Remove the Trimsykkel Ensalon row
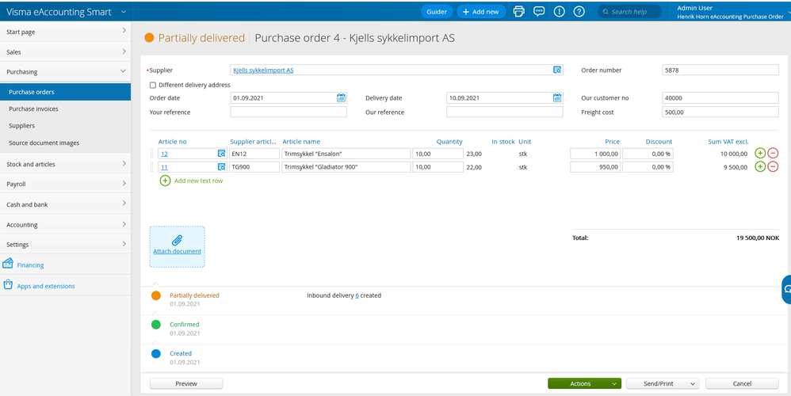Screen dimensions: 791x396 point(773,153)
